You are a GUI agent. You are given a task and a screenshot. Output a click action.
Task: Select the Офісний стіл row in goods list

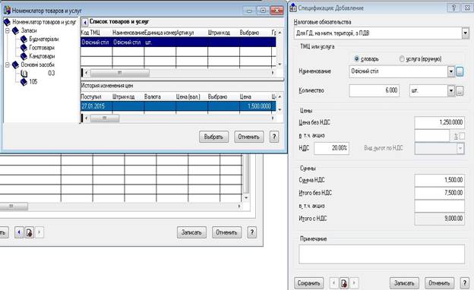178,43
